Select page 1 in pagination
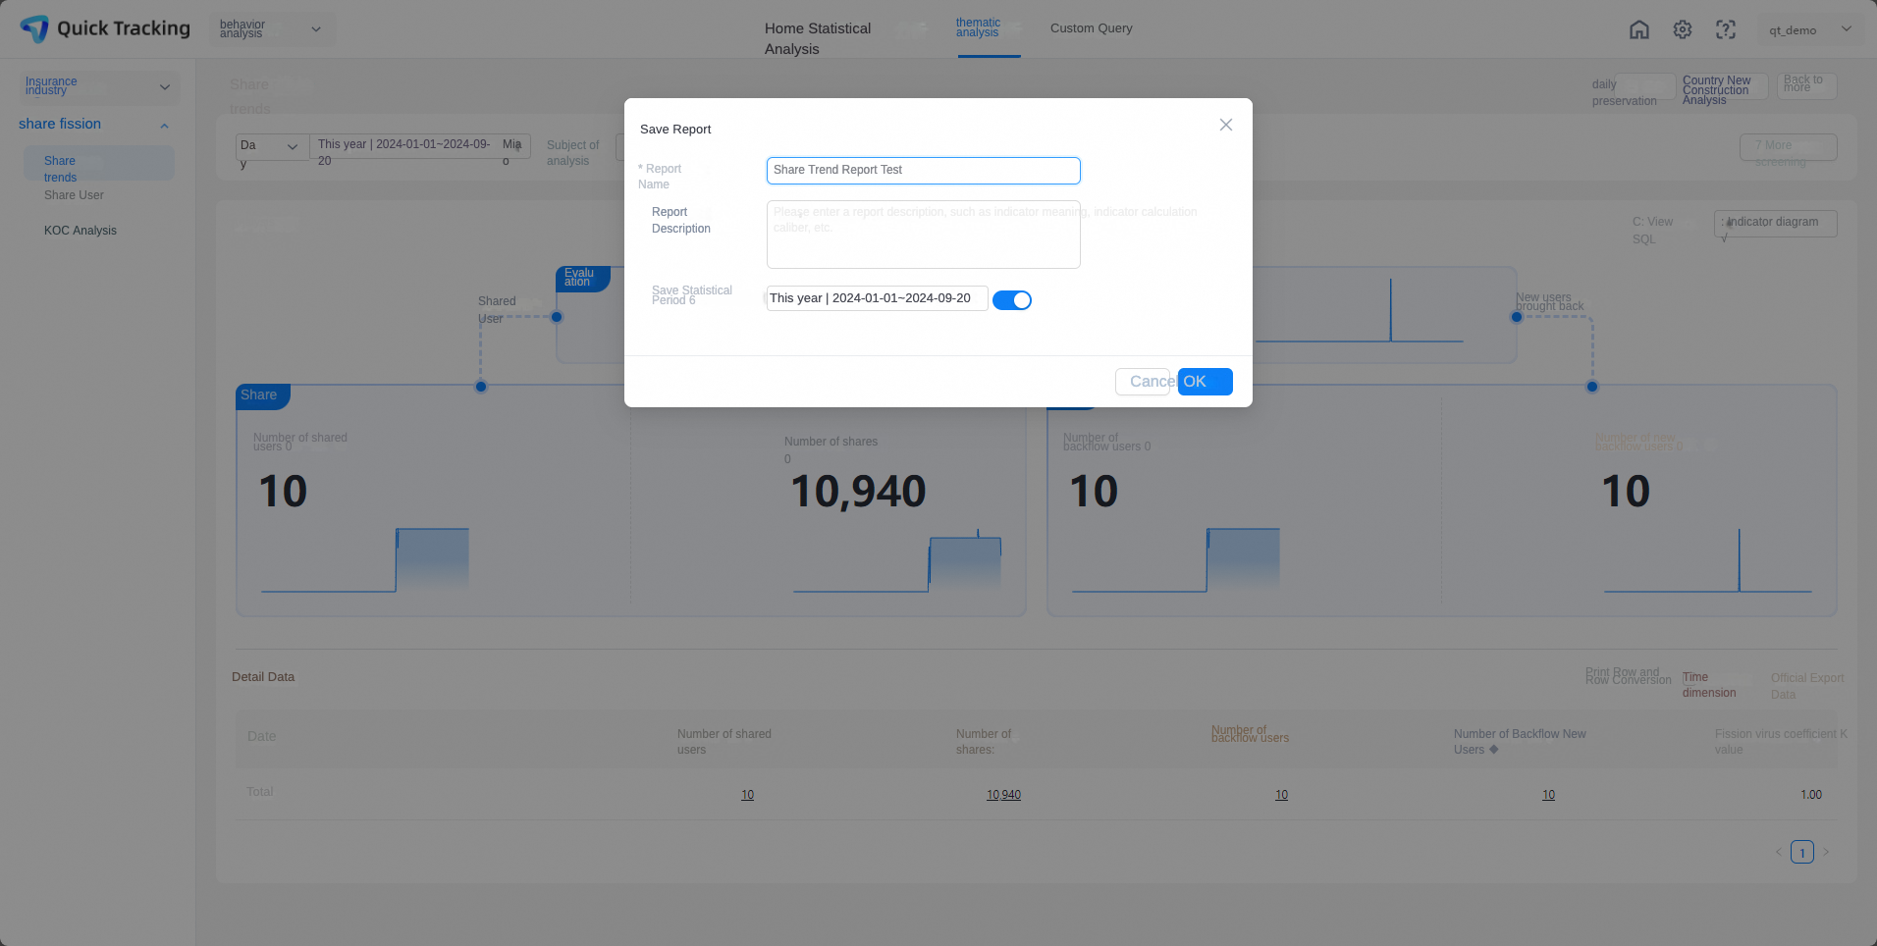The image size is (1877, 946). click(x=1802, y=852)
